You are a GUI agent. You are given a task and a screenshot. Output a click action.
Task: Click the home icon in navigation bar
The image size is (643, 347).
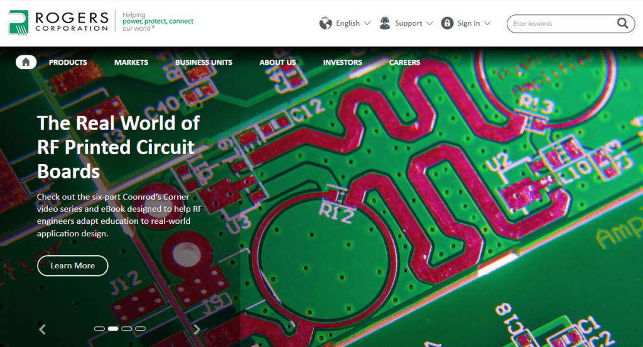click(26, 62)
